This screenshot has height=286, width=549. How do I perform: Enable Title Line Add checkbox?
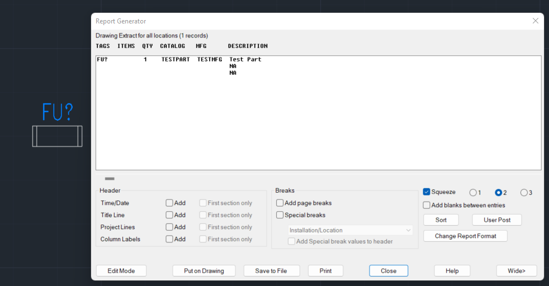[x=169, y=215]
